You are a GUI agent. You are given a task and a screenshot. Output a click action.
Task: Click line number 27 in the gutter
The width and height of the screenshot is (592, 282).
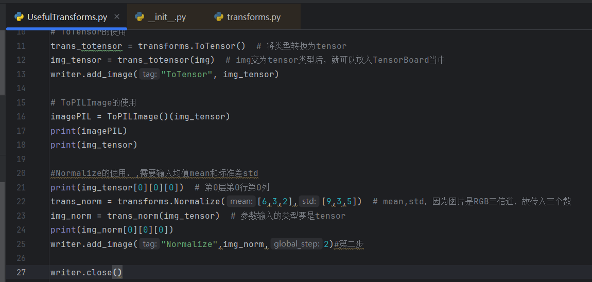21,272
